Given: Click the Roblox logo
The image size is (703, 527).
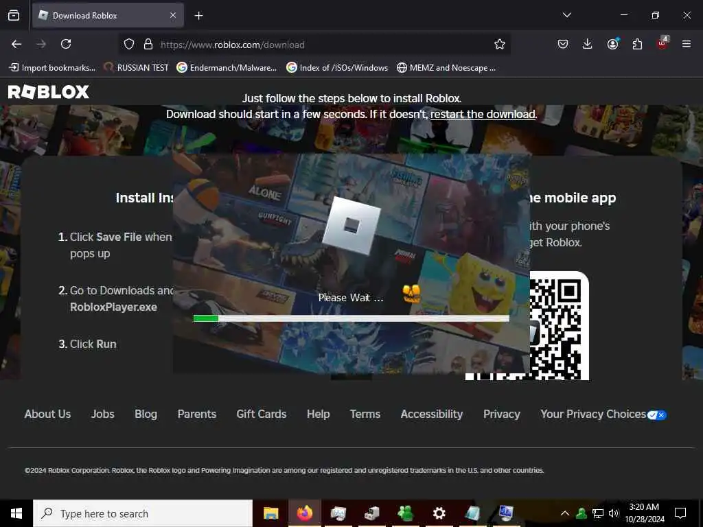Looking at the screenshot, I should click(49, 92).
